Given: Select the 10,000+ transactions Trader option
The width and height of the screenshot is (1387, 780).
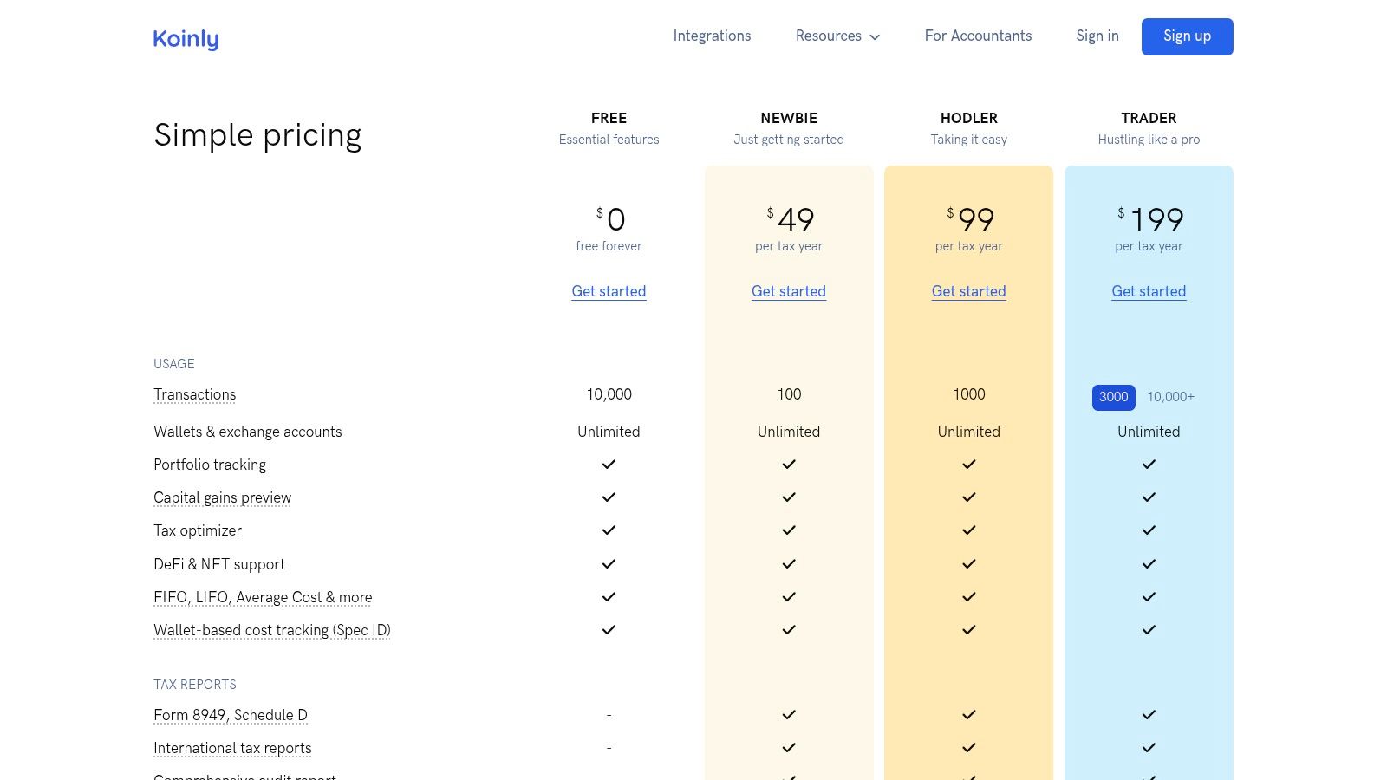Looking at the screenshot, I should point(1170,397).
